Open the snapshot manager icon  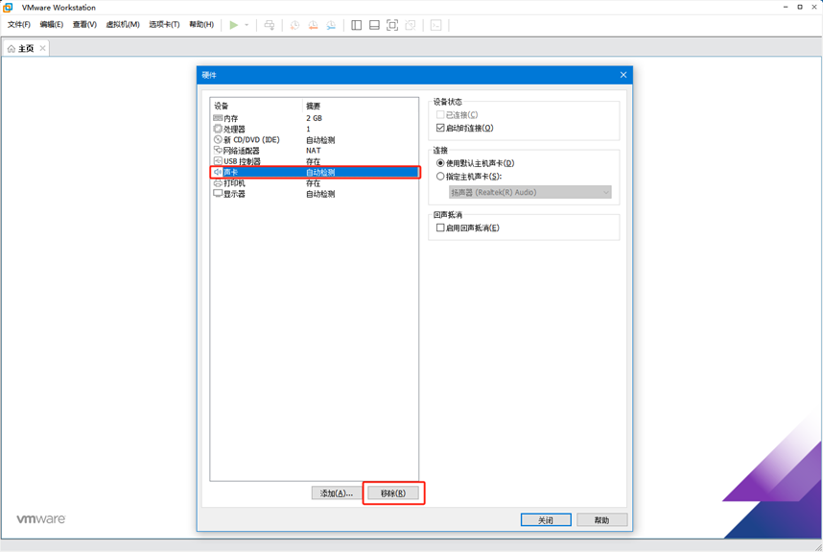(331, 25)
